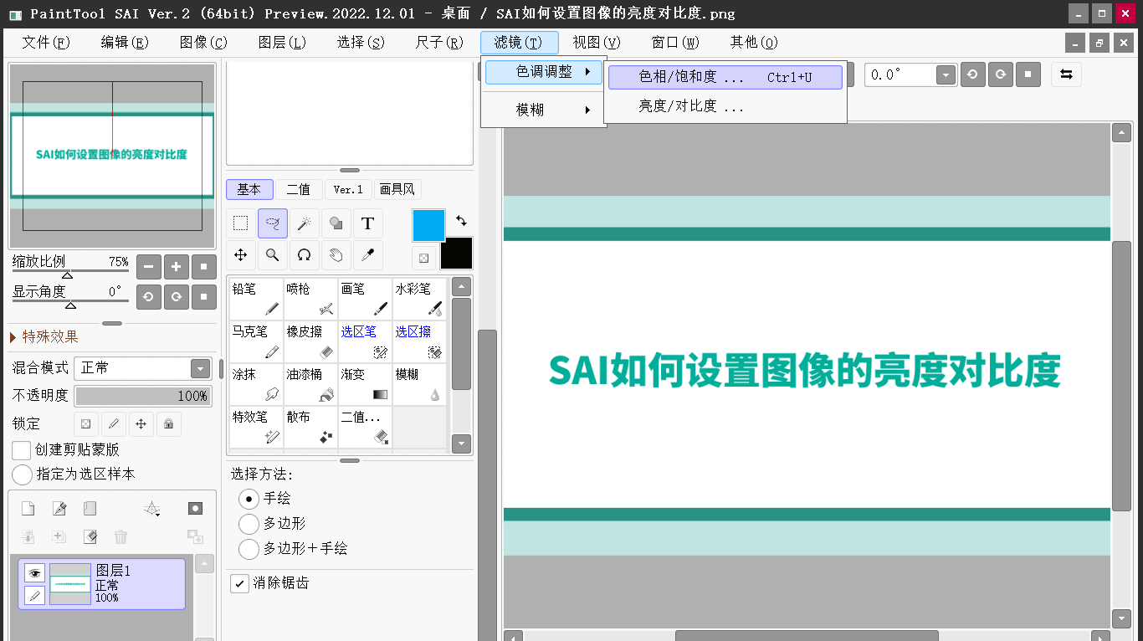
Task: Choose the 油漆桶 paint bucket tool
Action: (310, 384)
